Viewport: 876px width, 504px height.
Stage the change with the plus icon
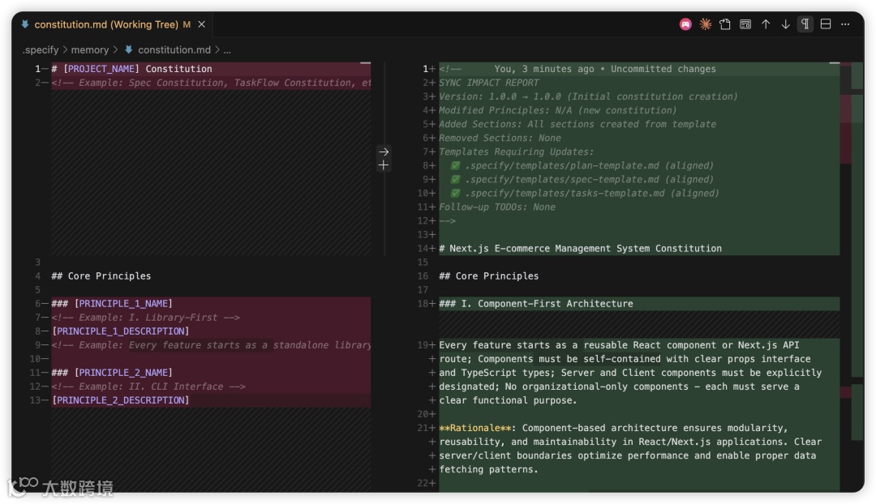(384, 165)
